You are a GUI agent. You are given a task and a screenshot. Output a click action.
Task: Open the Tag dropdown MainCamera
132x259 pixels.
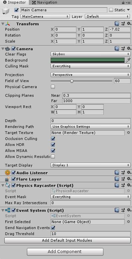point(45,17)
